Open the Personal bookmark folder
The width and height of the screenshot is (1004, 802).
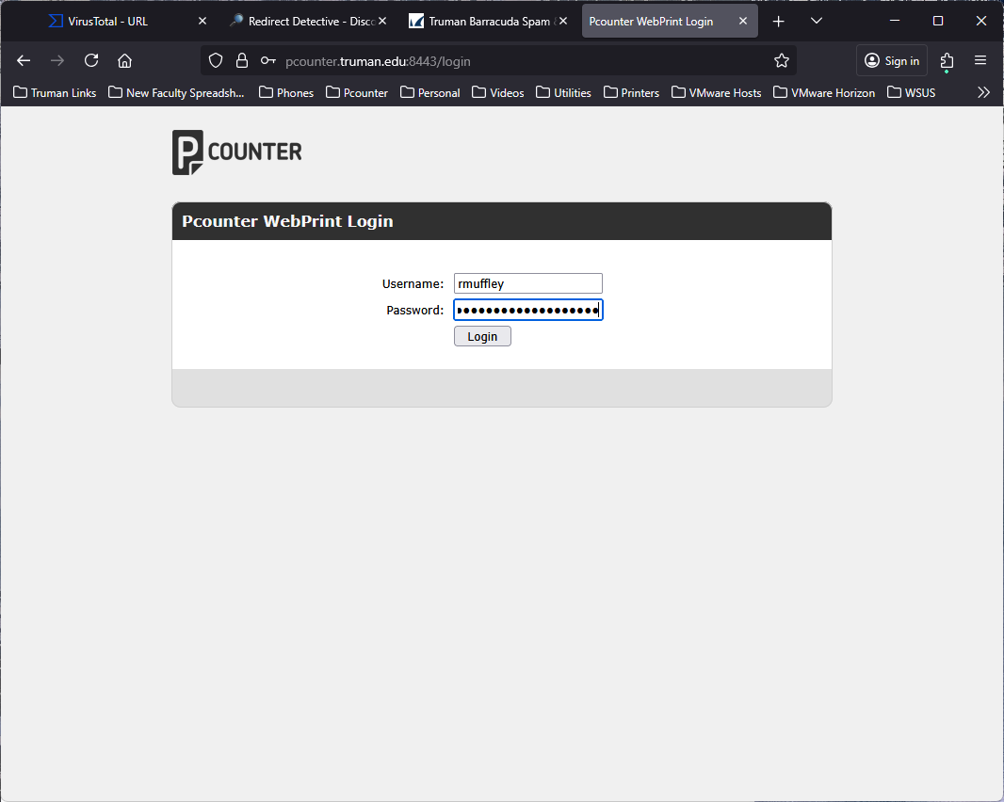[430, 93]
